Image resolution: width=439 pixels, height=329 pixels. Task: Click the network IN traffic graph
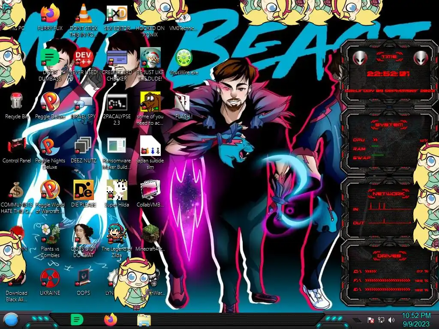(x=390, y=206)
